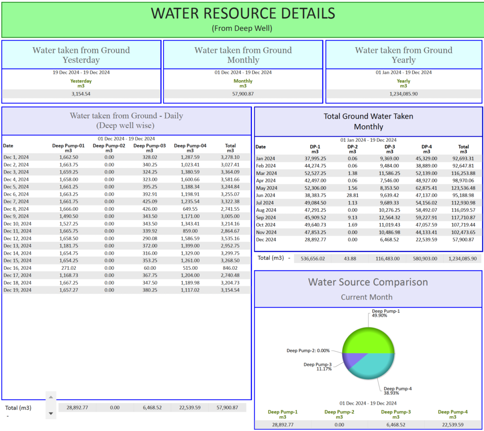The width and height of the screenshot is (484, 431).
Task: Click the Deep Pump-04 column header in daily table
Action: (190, 146)
